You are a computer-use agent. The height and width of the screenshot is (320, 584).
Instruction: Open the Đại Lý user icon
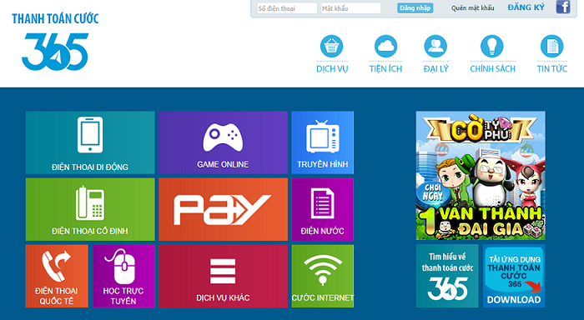point(435,47)
